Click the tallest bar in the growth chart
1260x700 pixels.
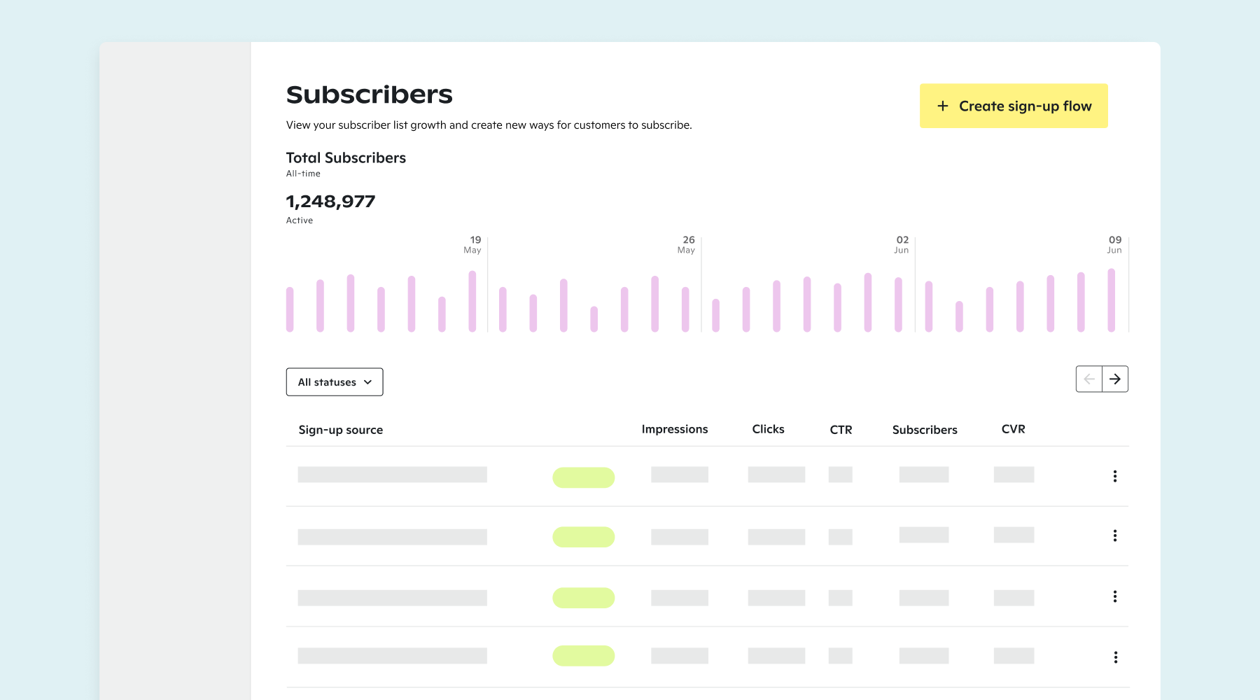point(1112,301)
